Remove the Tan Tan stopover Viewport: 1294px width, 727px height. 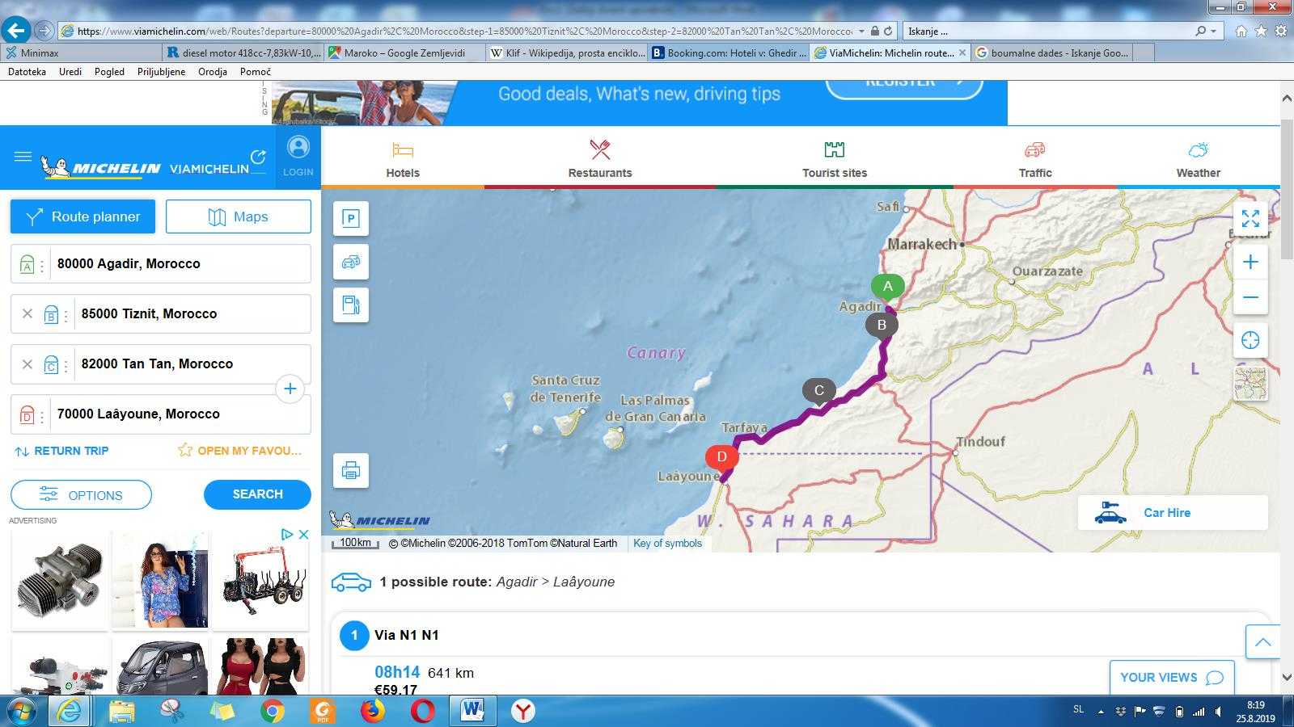pyautogui.click(x=27, y=363)
